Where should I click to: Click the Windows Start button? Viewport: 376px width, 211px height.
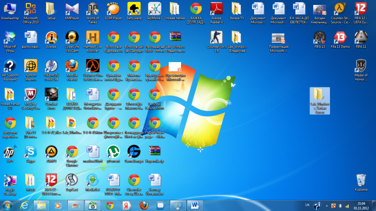click(8, 205)
